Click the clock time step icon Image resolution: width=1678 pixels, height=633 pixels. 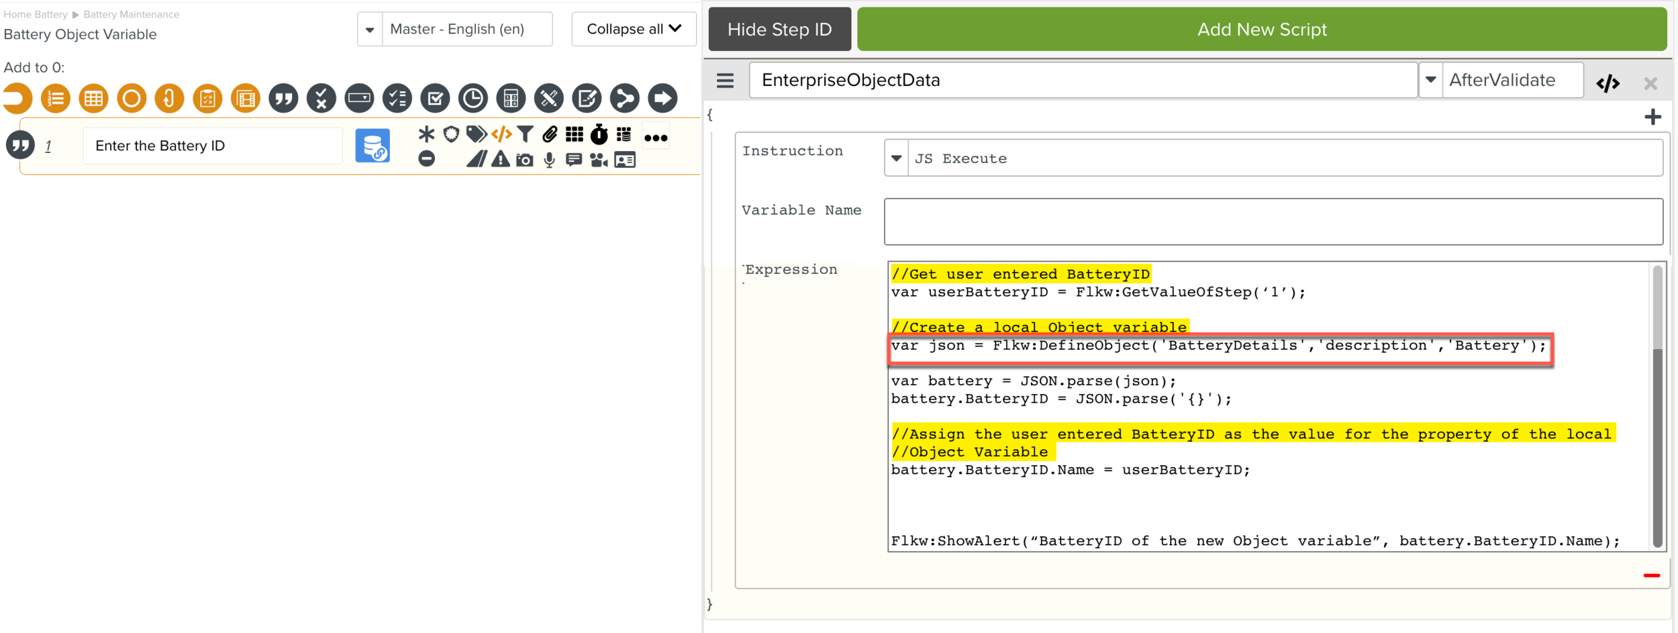(x=473, y=99)
